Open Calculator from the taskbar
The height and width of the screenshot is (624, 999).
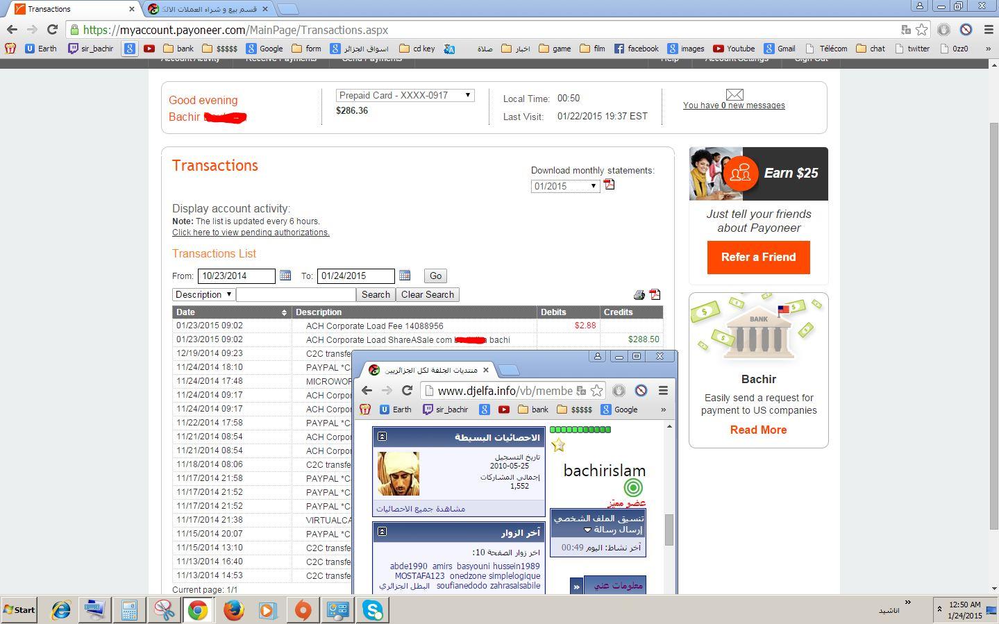[x=129, y=610]
